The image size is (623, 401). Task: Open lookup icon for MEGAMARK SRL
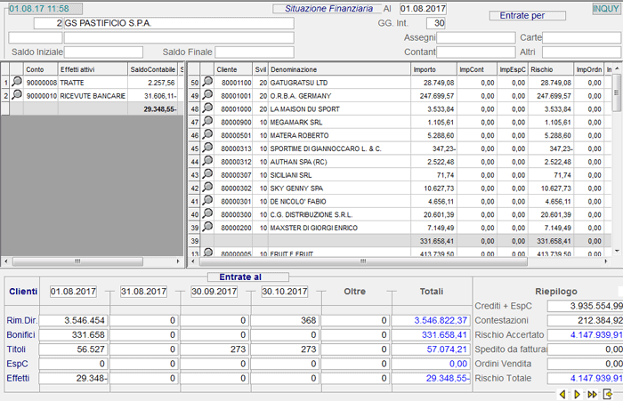pos(207,122)
